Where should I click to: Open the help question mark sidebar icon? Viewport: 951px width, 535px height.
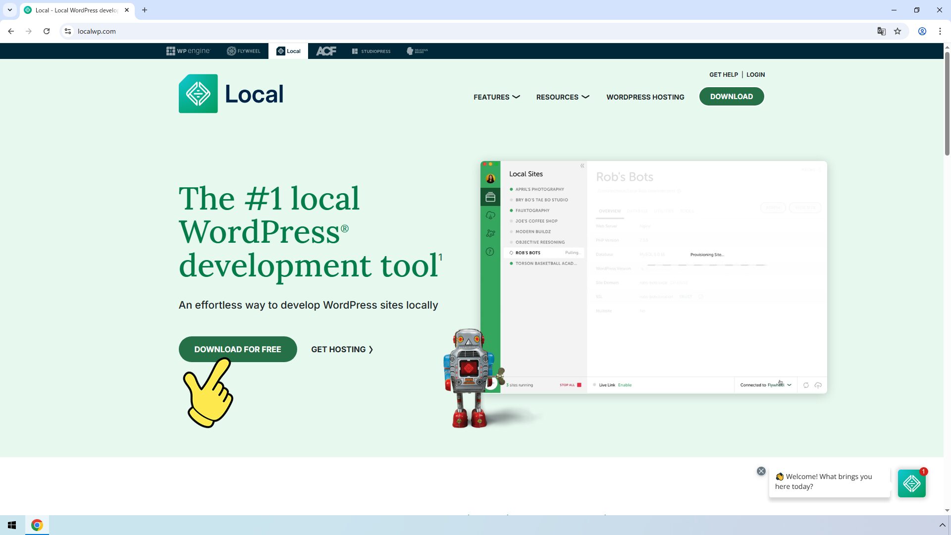coord(490,252)
